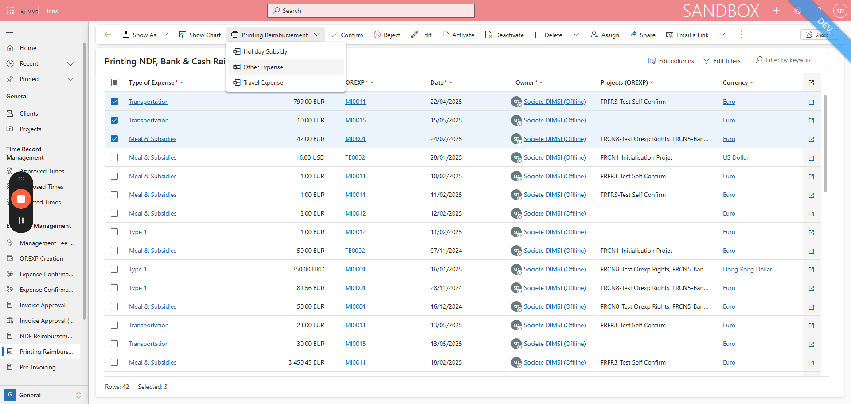Expand the Show As dropdown
851x404 pixels.
165,35
